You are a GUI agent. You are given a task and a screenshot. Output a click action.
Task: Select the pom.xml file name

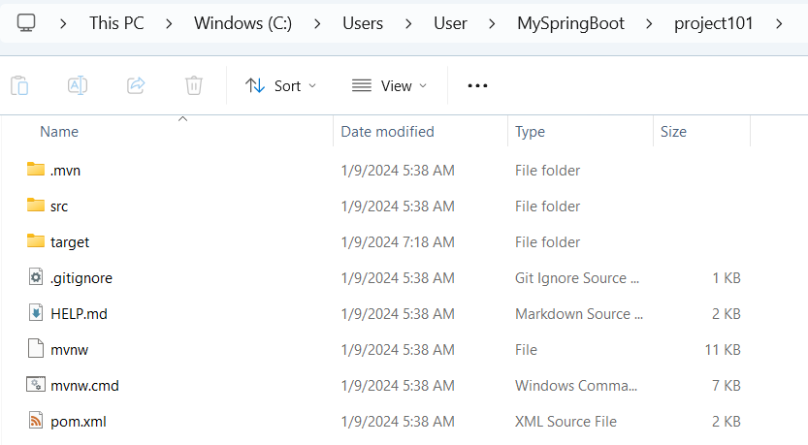pyautogui.click(x=79, y=422)
